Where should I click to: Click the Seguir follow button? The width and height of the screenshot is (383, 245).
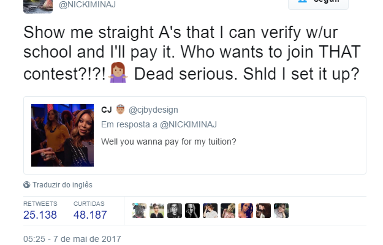[318, 4]
